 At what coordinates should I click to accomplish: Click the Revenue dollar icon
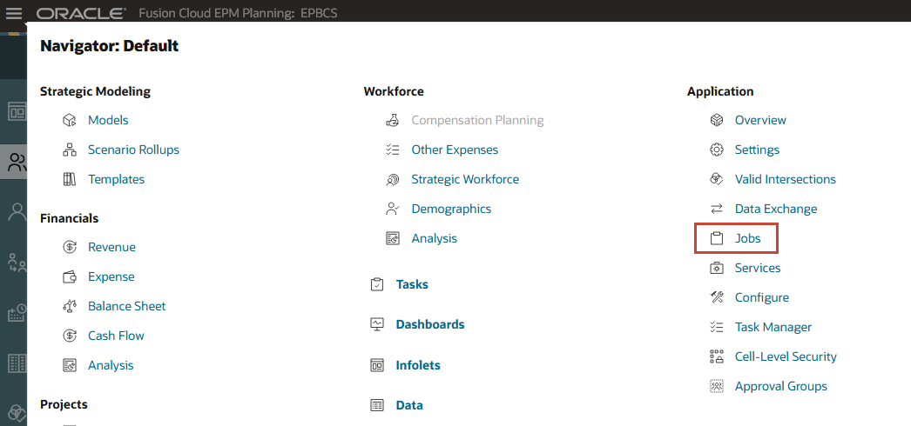point(71,248)
